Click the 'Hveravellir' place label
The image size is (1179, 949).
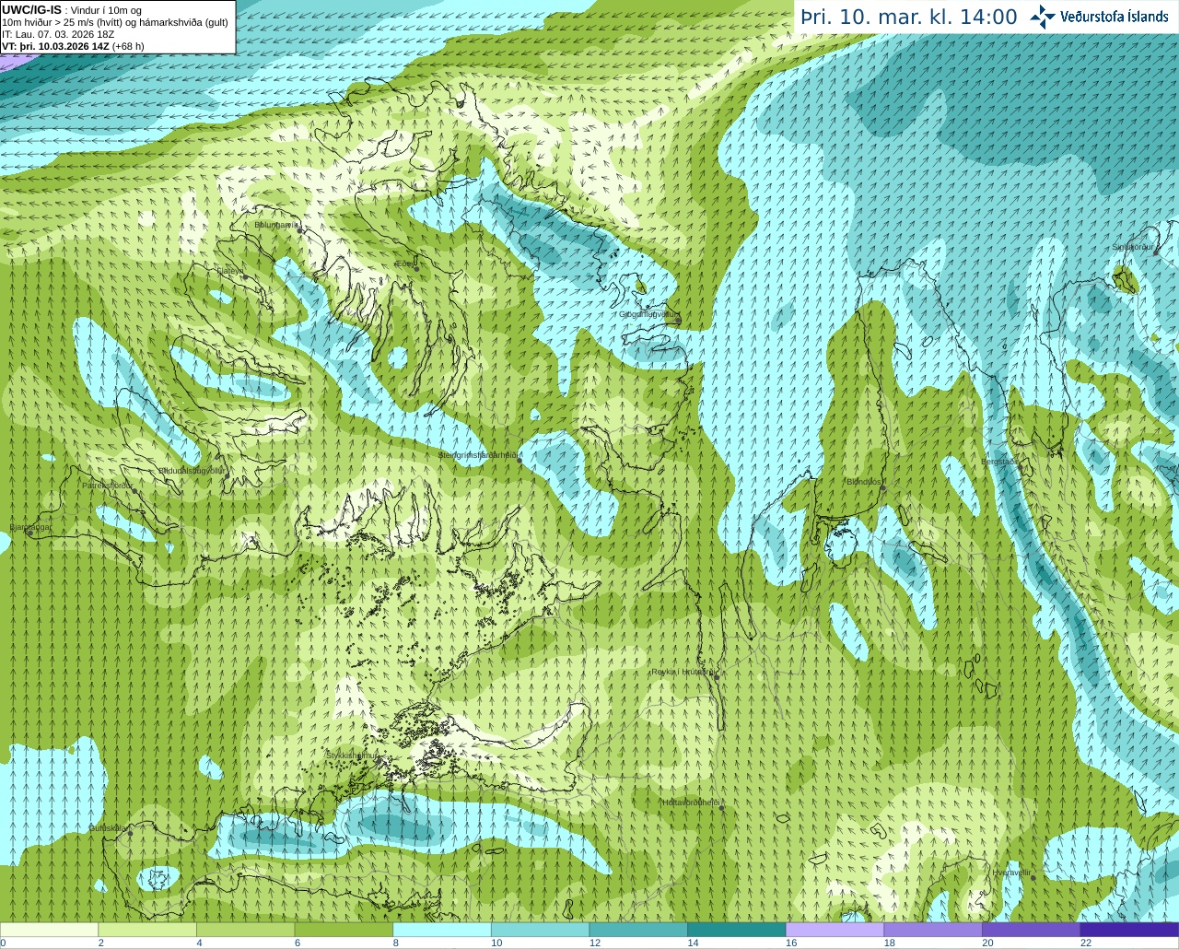(x=1012, y=872)
